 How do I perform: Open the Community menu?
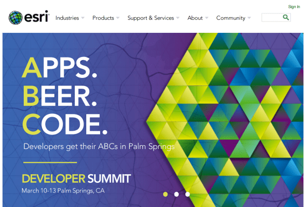[231, 18]
